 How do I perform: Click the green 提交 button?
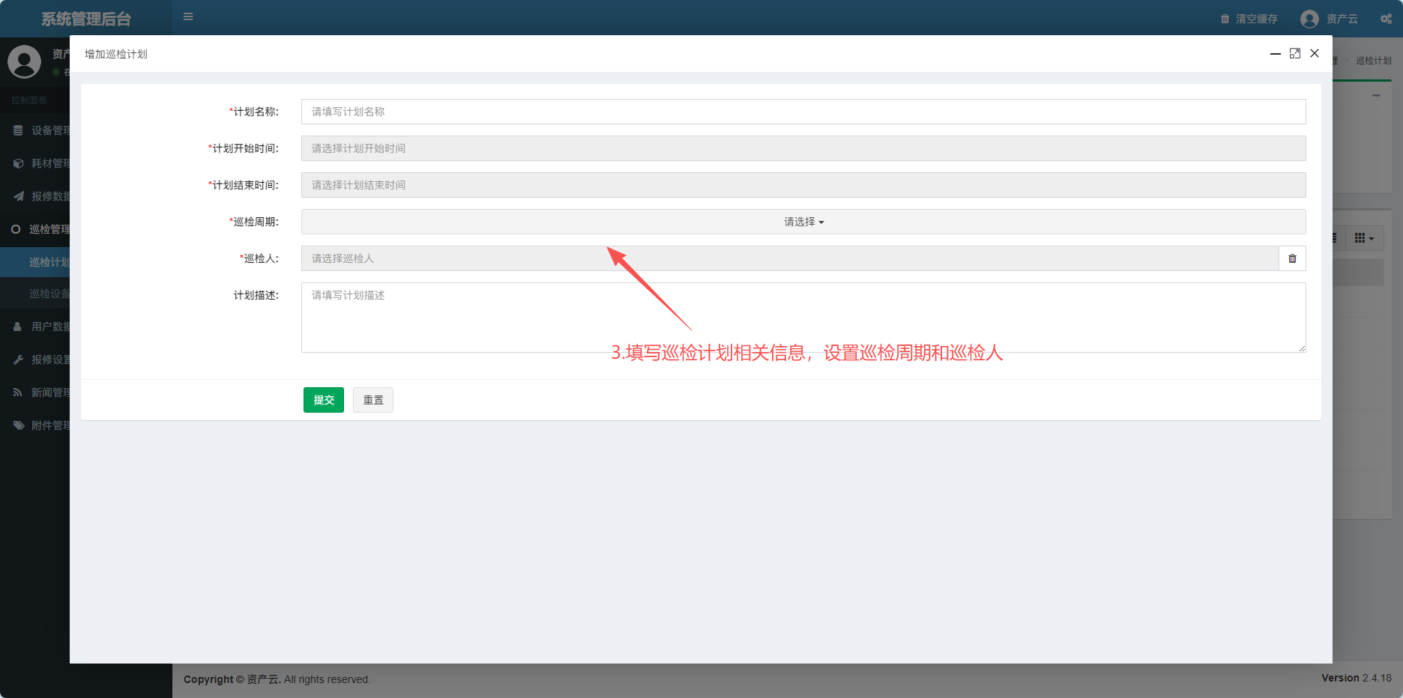click(x=324, y=400)
